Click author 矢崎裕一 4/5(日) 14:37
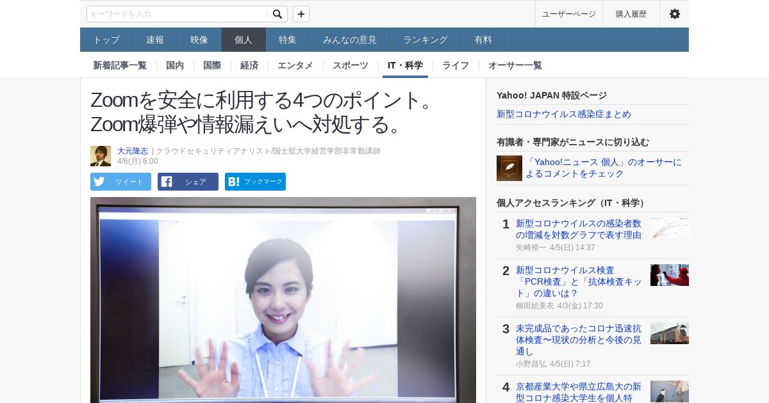 click(x=556, y=248)
